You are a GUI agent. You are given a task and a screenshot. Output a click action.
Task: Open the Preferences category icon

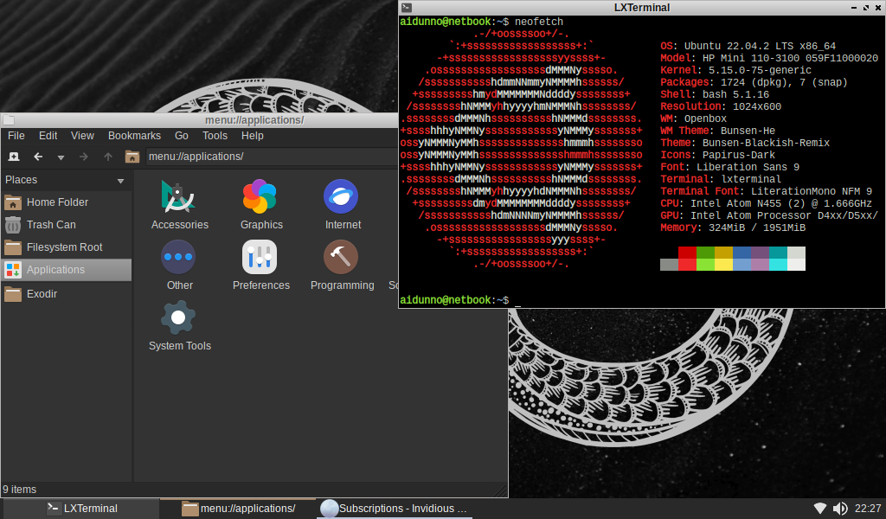(260, 257)
